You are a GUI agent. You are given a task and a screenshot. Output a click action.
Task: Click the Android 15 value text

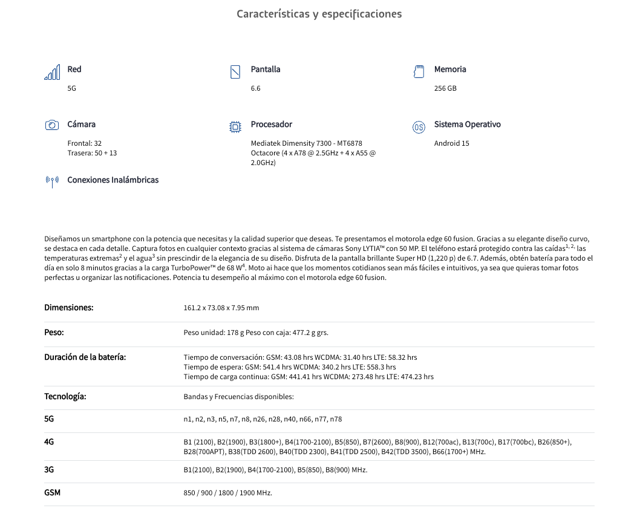click(451, 143)
